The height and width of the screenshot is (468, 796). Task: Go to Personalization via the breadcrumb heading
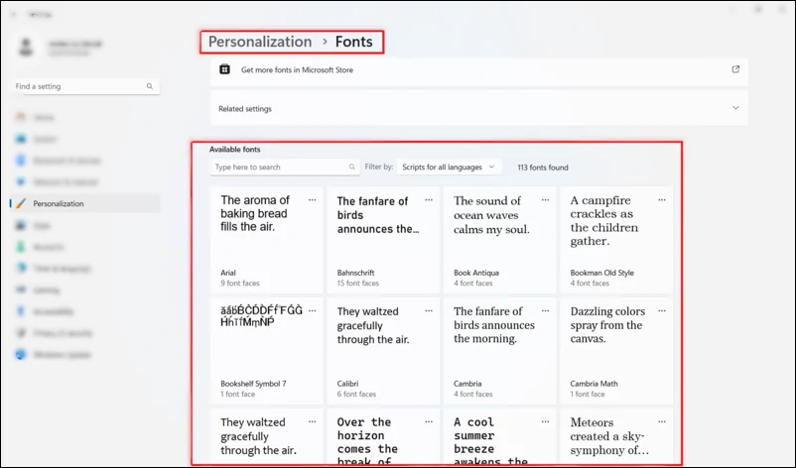(x=260, y=42)
